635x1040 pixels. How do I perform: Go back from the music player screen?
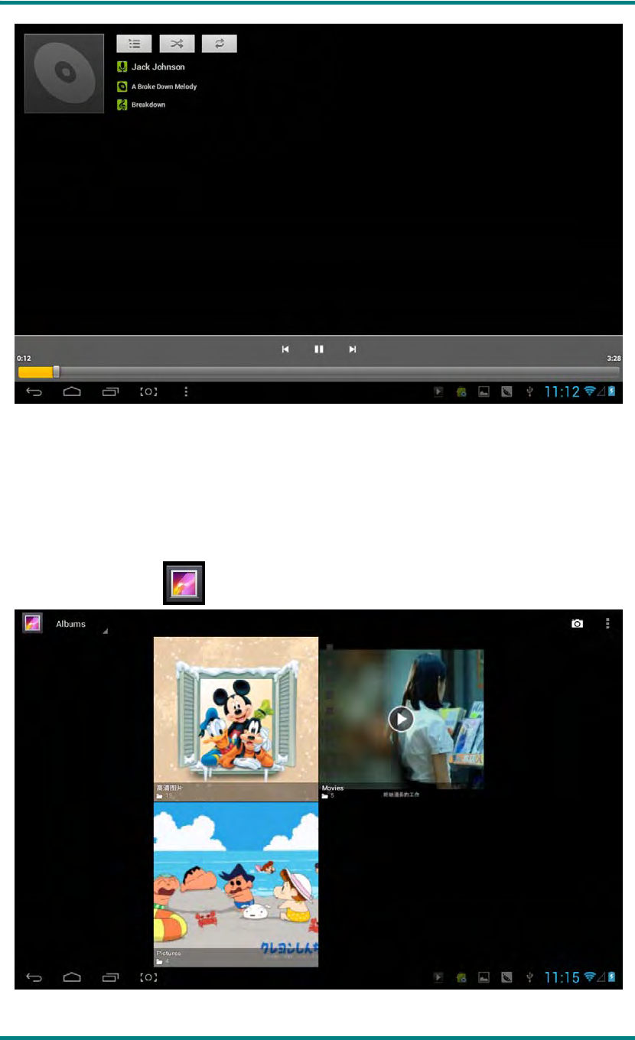pos(34,392)
